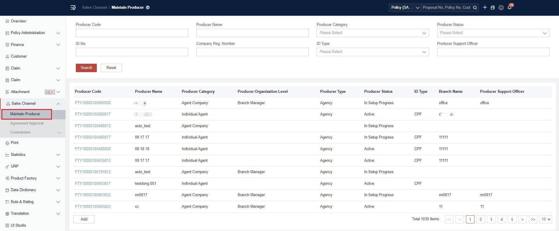Open the notification bell with badge

510,7
